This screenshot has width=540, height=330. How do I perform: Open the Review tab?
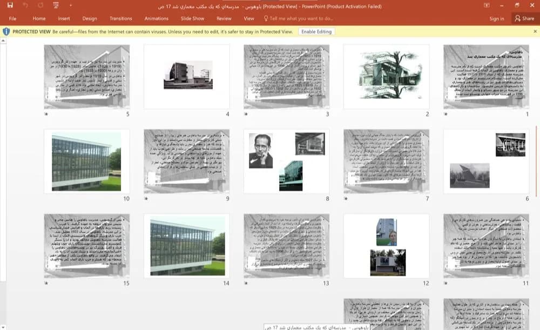(224, 18)
